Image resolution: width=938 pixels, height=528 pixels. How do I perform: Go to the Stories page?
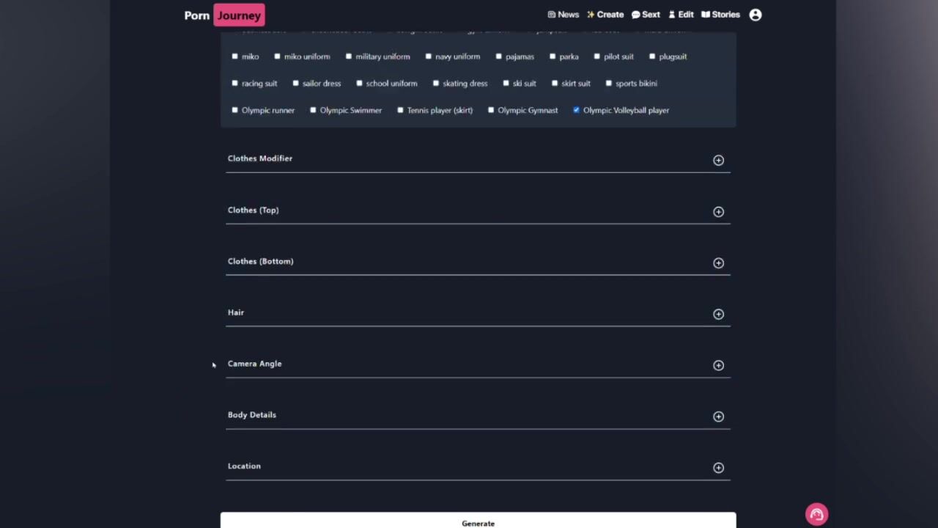(x=720, y=15)
